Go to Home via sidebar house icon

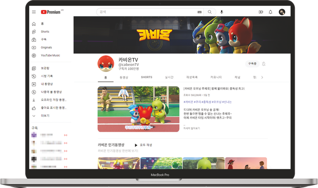[34, 24]
